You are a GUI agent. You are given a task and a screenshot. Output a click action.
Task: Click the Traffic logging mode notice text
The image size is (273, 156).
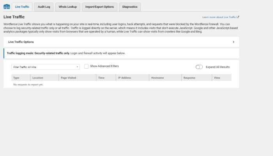coord(66,53)
